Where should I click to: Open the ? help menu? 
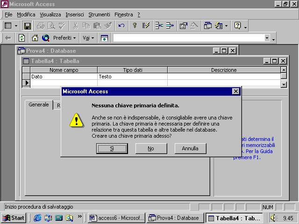pos(139,14)
